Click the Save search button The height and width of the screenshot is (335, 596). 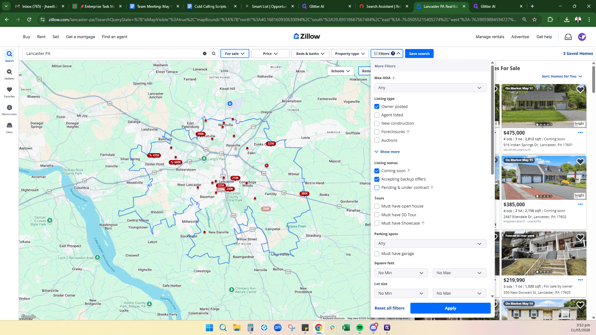(419, 54)
